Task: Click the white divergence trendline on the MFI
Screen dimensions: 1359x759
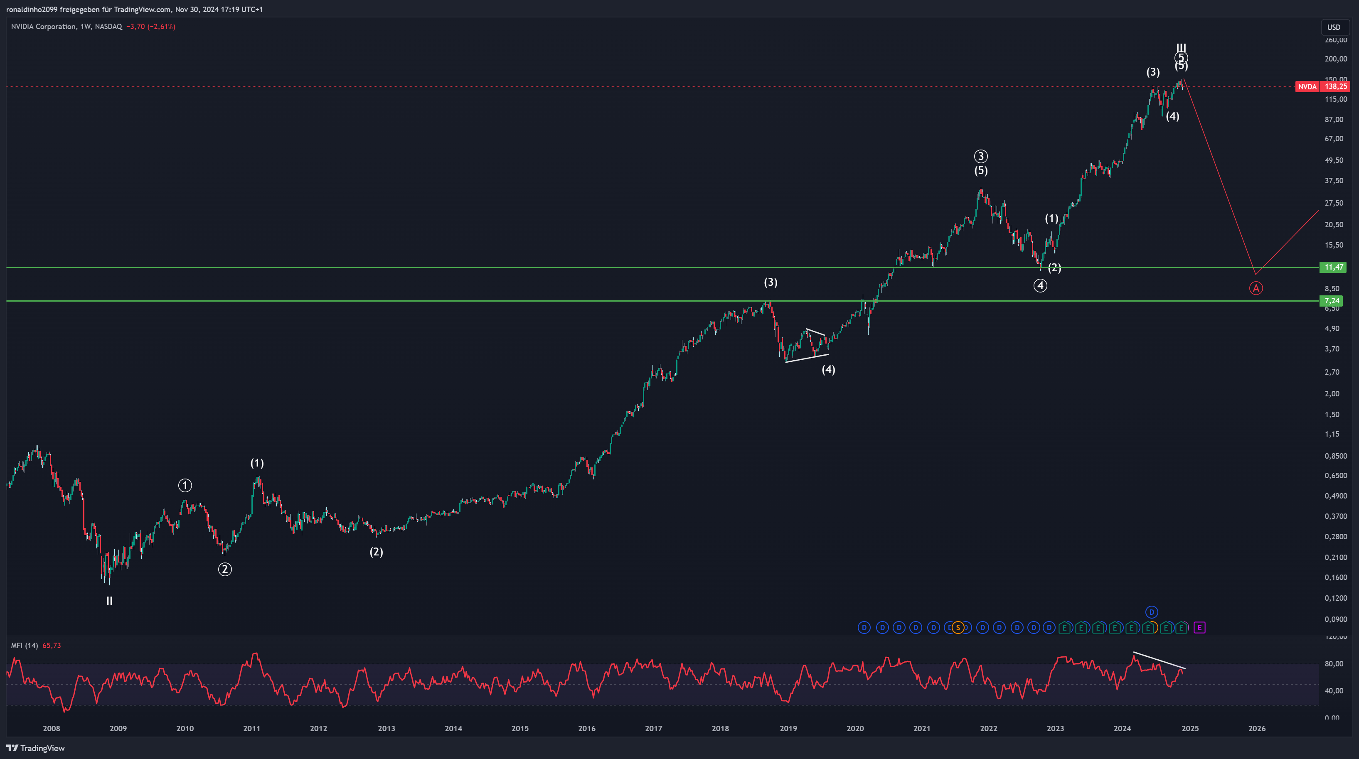Action: [1160, 661]
